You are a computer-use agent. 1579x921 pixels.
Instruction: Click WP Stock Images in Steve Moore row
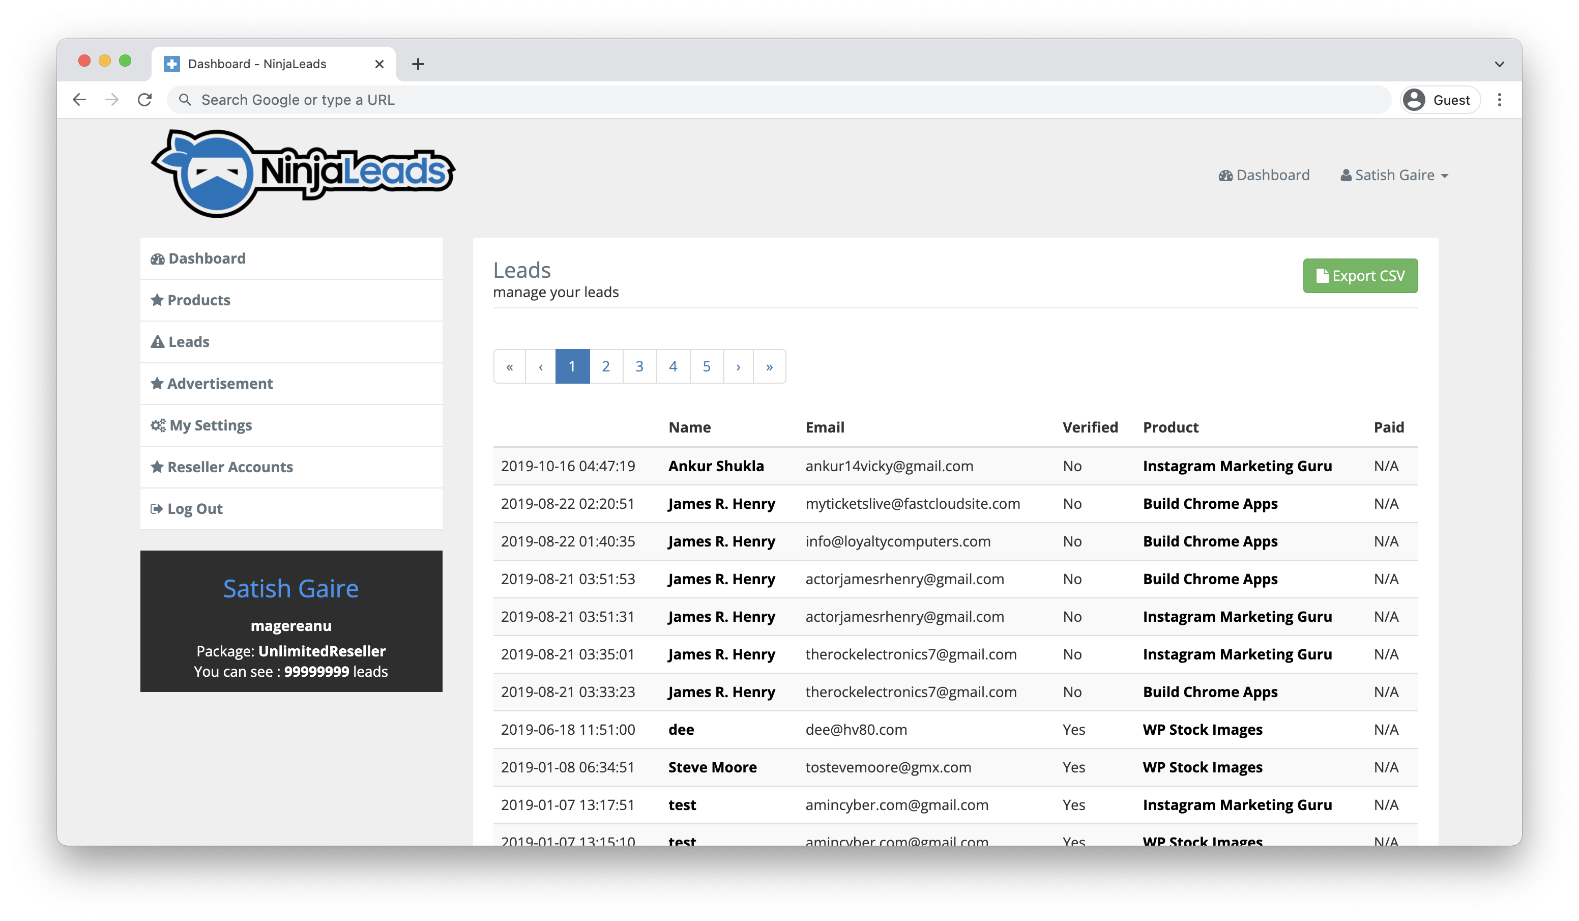(x=1202, y=767)
